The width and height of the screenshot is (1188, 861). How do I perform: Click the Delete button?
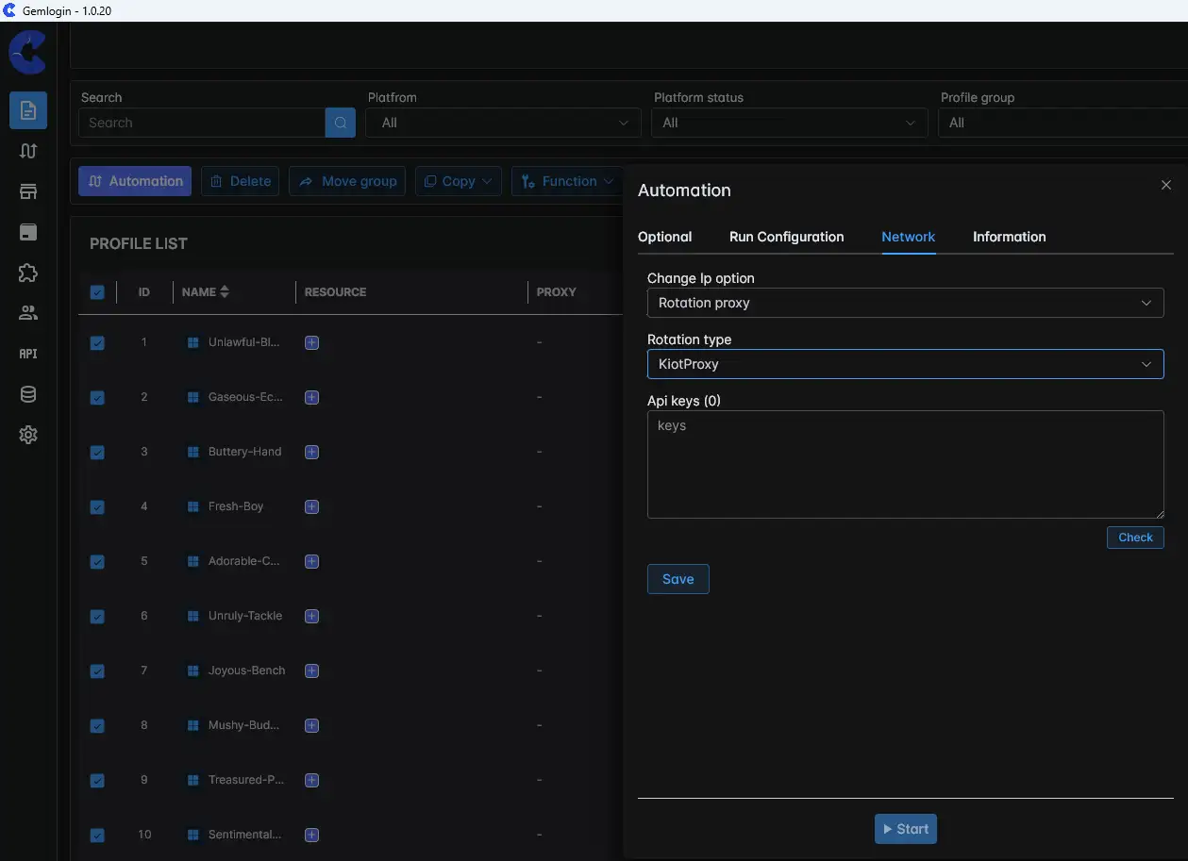(x=240, y=181)
